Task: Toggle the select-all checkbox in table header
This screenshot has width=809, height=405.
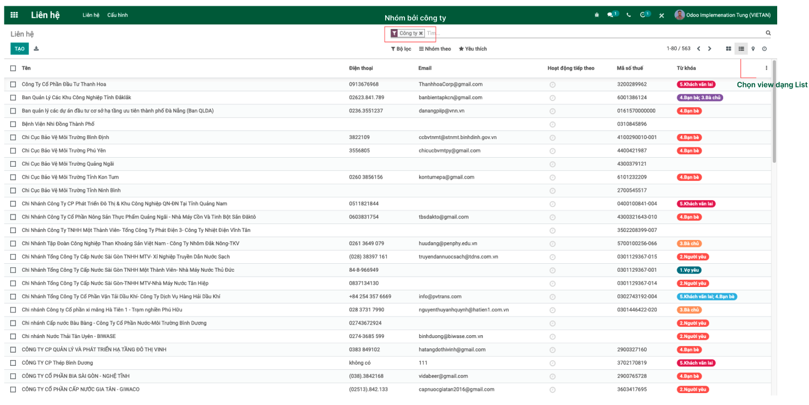Action: click(x=12, y=67)
